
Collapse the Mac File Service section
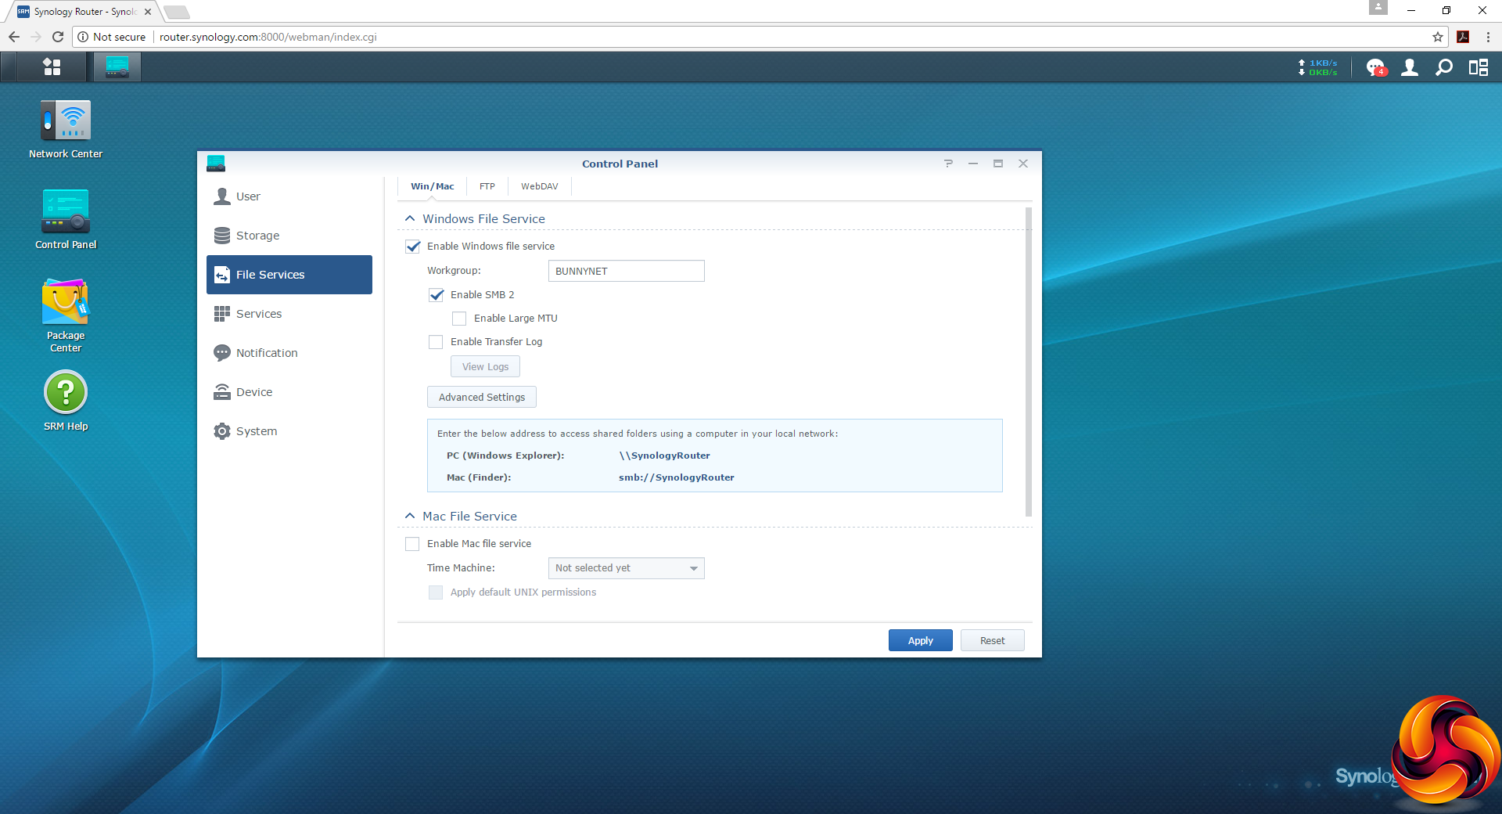click(x=410, y=517)
